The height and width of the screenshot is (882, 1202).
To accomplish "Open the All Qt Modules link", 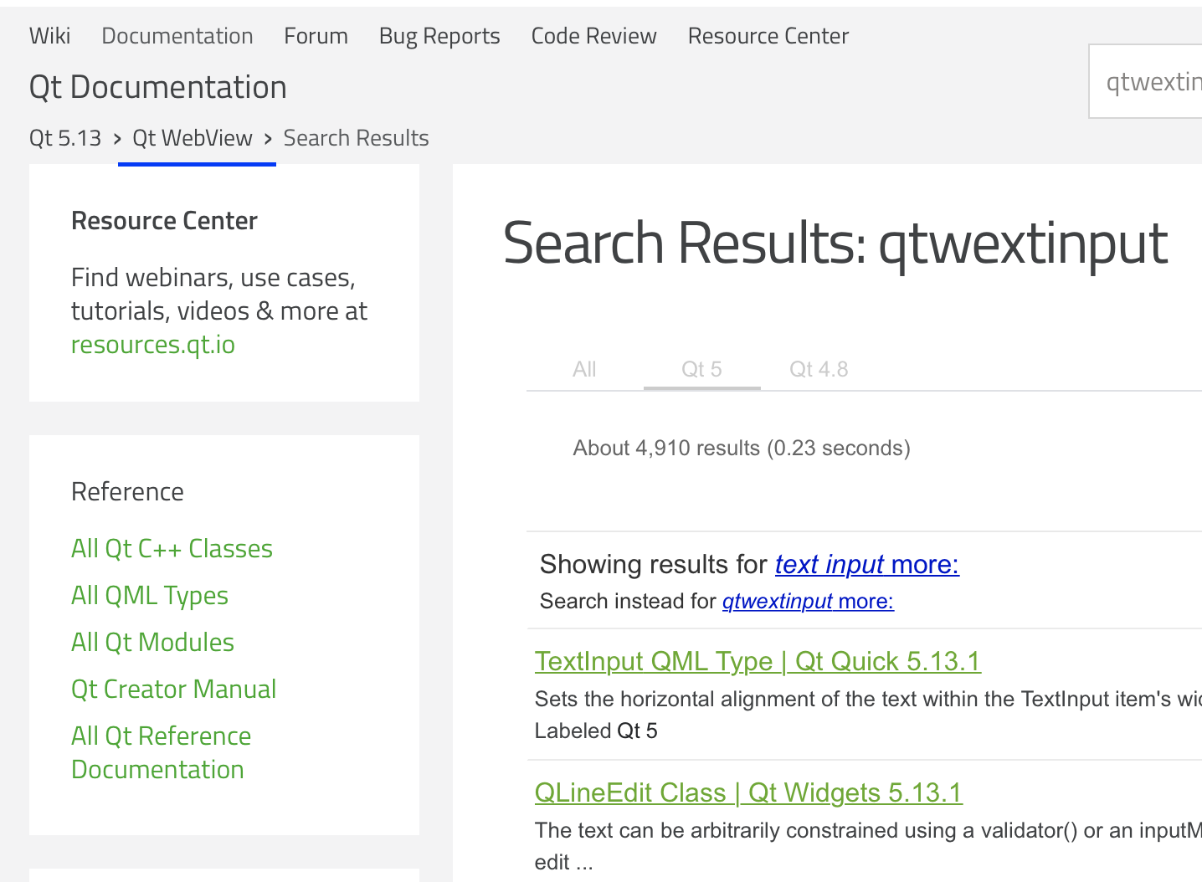I will 152,642.
